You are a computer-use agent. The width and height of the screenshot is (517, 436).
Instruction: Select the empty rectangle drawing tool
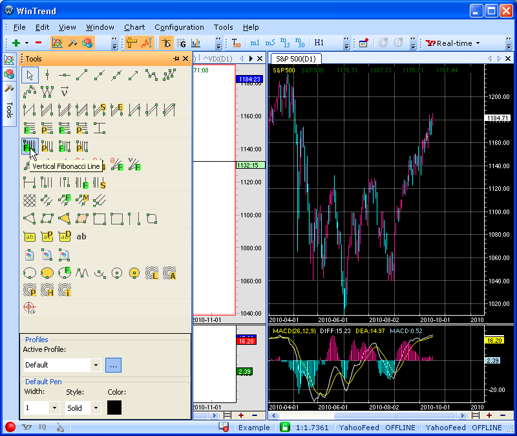[x=100, y=219]
